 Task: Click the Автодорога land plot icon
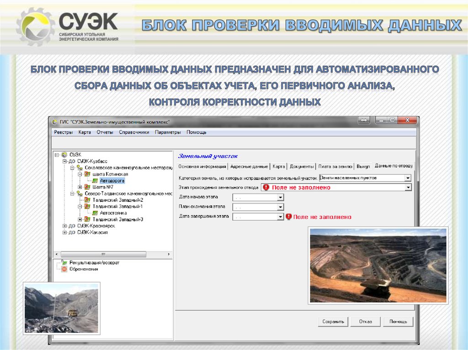(95, 181)
